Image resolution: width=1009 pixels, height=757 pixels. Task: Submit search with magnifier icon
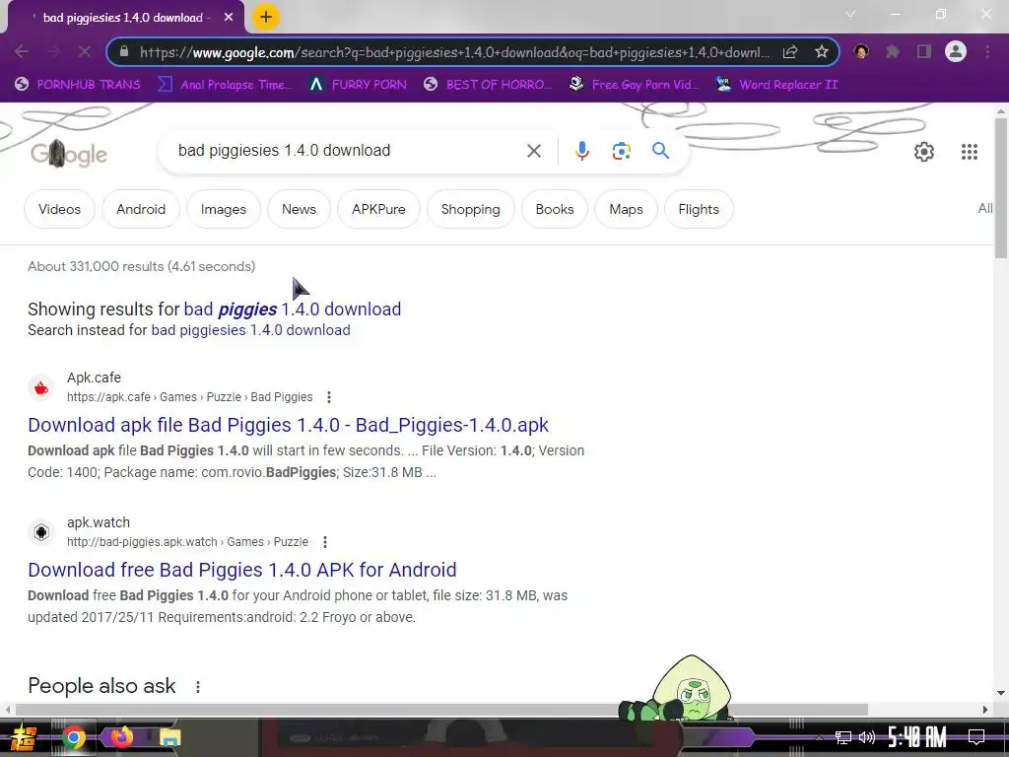point(660,151)
